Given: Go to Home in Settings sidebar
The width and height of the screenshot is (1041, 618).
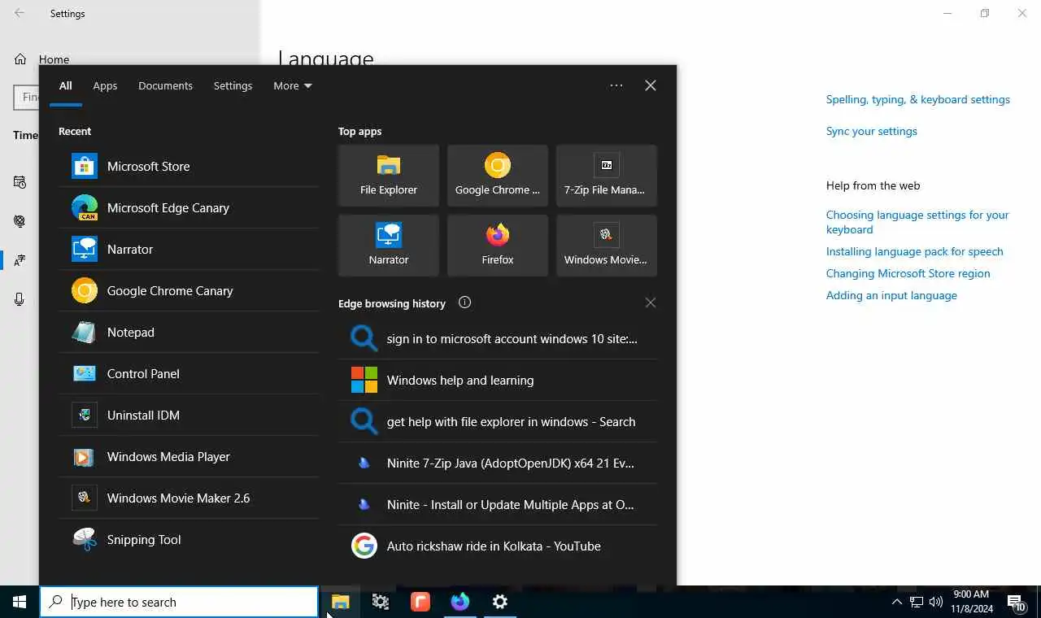Looking at the screenshot, I should 42,59.
